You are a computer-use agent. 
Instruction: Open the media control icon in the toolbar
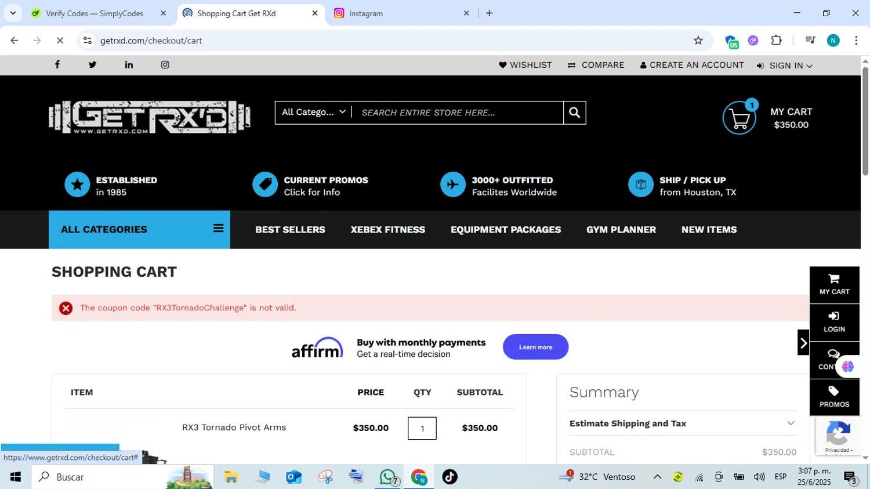coord(810,41)
